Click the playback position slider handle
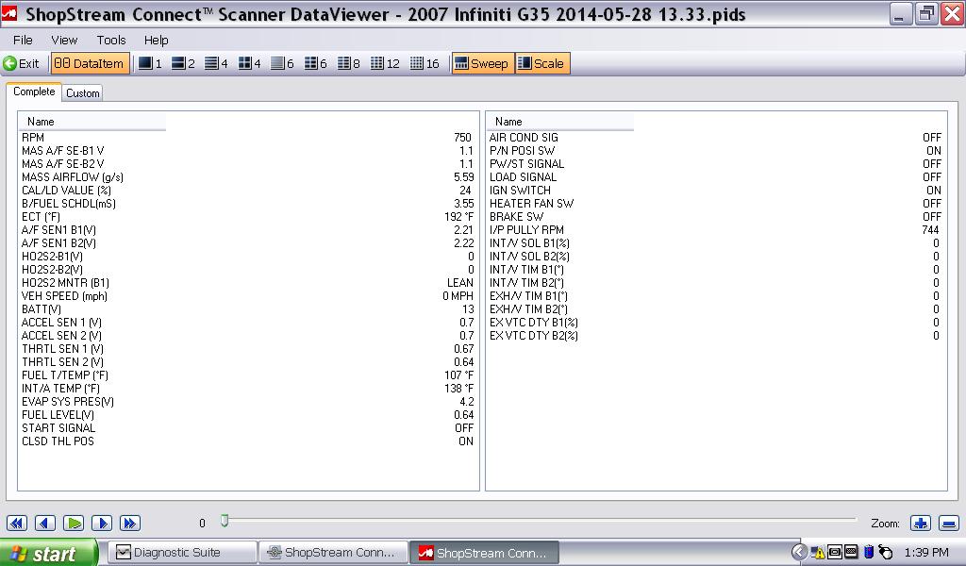The height and width of the screenshot is (566, 966). click(225, 521)
